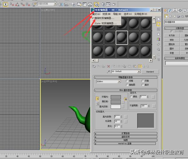The image size is (188, 159).
Task: Toggle the highlighted Backlight icon
Action: click(x=159, y=24)
